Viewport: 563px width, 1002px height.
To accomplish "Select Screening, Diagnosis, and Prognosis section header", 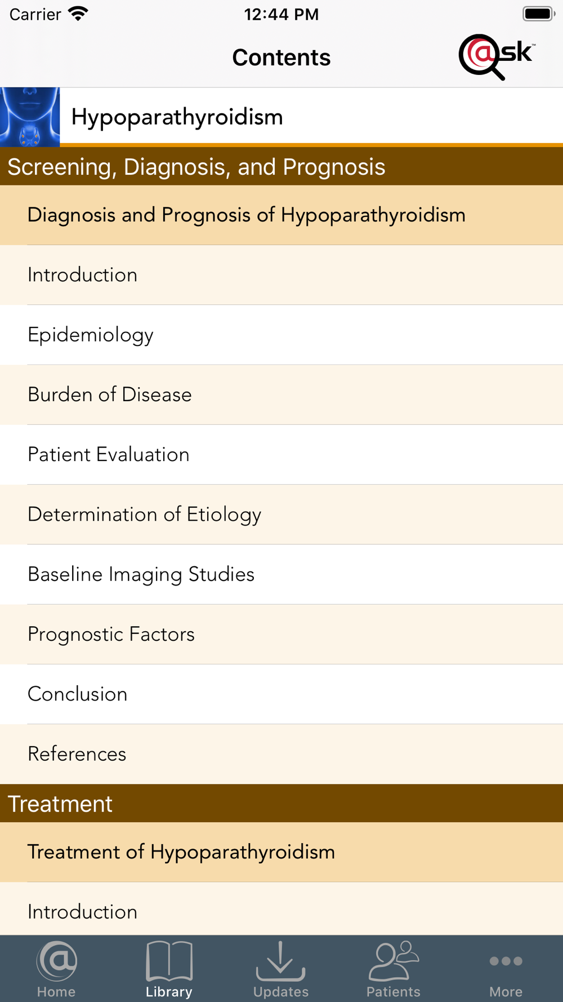I will tap(281, 166).
